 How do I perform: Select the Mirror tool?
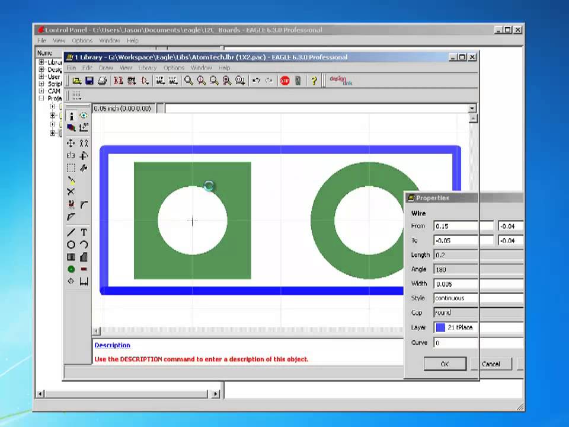pyautogui.click(x=71, y=155)
